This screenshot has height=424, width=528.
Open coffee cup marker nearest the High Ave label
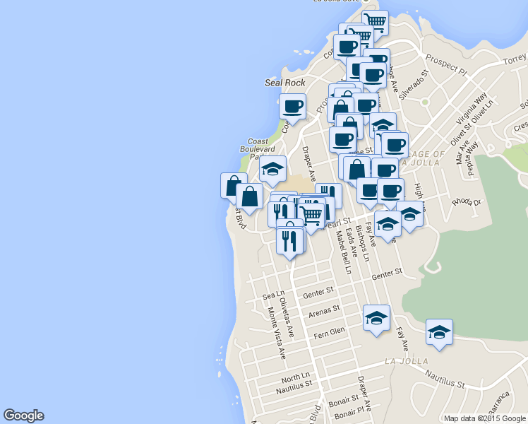point(390,191)
